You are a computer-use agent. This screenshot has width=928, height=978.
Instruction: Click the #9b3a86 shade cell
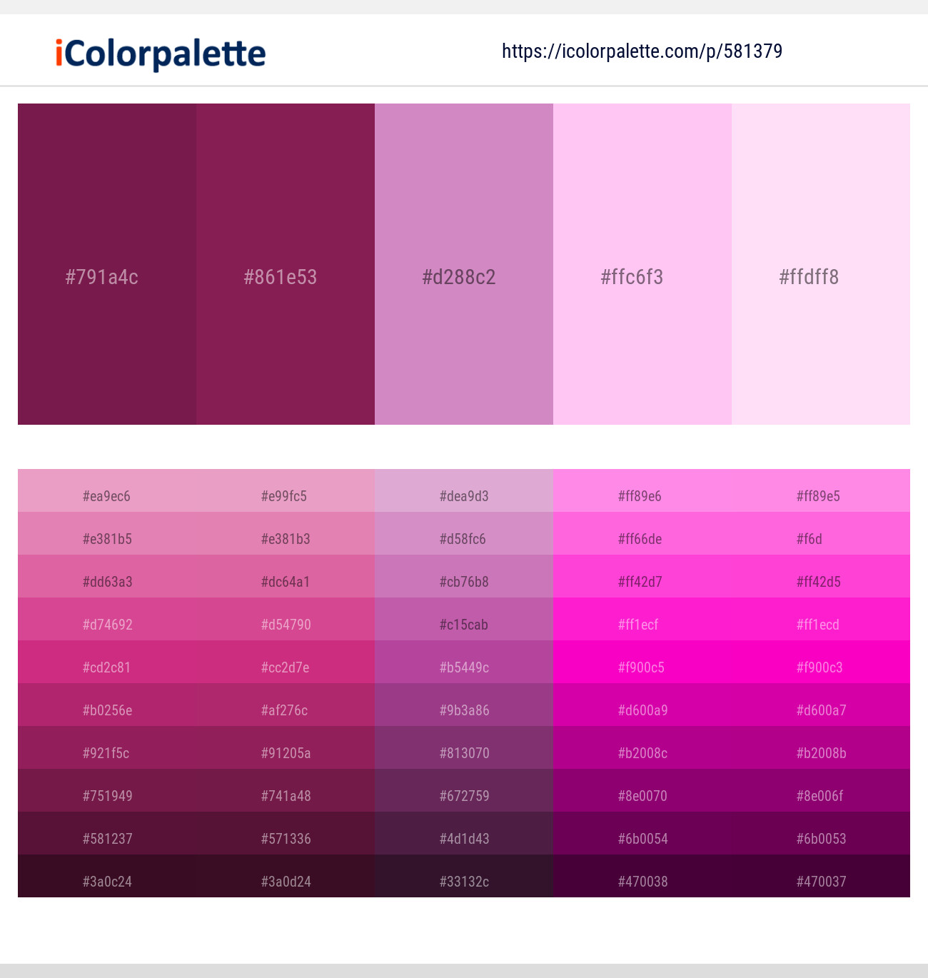[x=464, y=710]
